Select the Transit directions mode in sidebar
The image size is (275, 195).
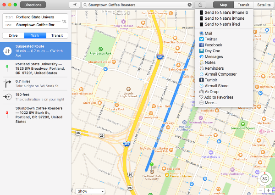[57, 35]
